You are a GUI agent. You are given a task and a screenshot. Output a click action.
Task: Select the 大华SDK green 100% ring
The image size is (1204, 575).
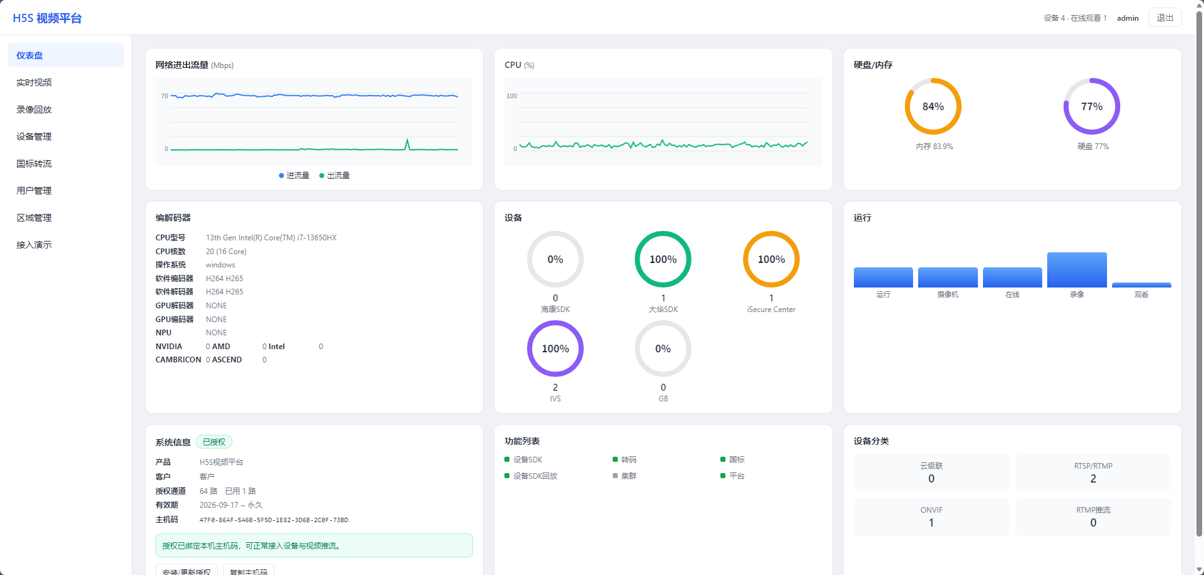[x=663, y=259]
